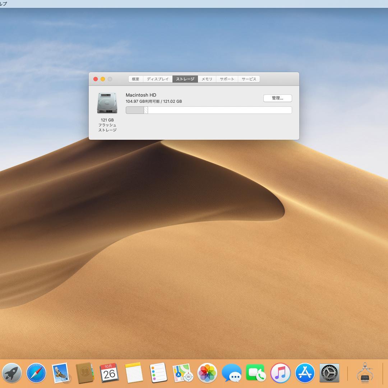
Task: Open Launchpad from the Dock
Action: pyautogui.click(x=11, y=373)
